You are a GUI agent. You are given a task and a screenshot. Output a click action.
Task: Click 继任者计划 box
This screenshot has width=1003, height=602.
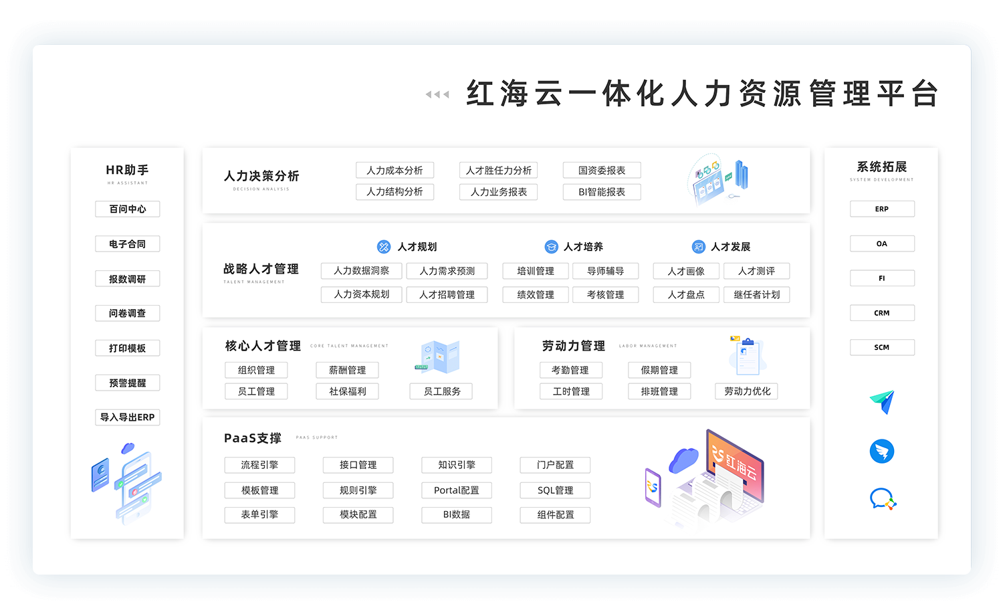757,294
